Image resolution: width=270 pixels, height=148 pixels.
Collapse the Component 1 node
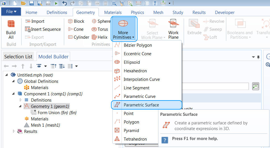pos(13,94)
